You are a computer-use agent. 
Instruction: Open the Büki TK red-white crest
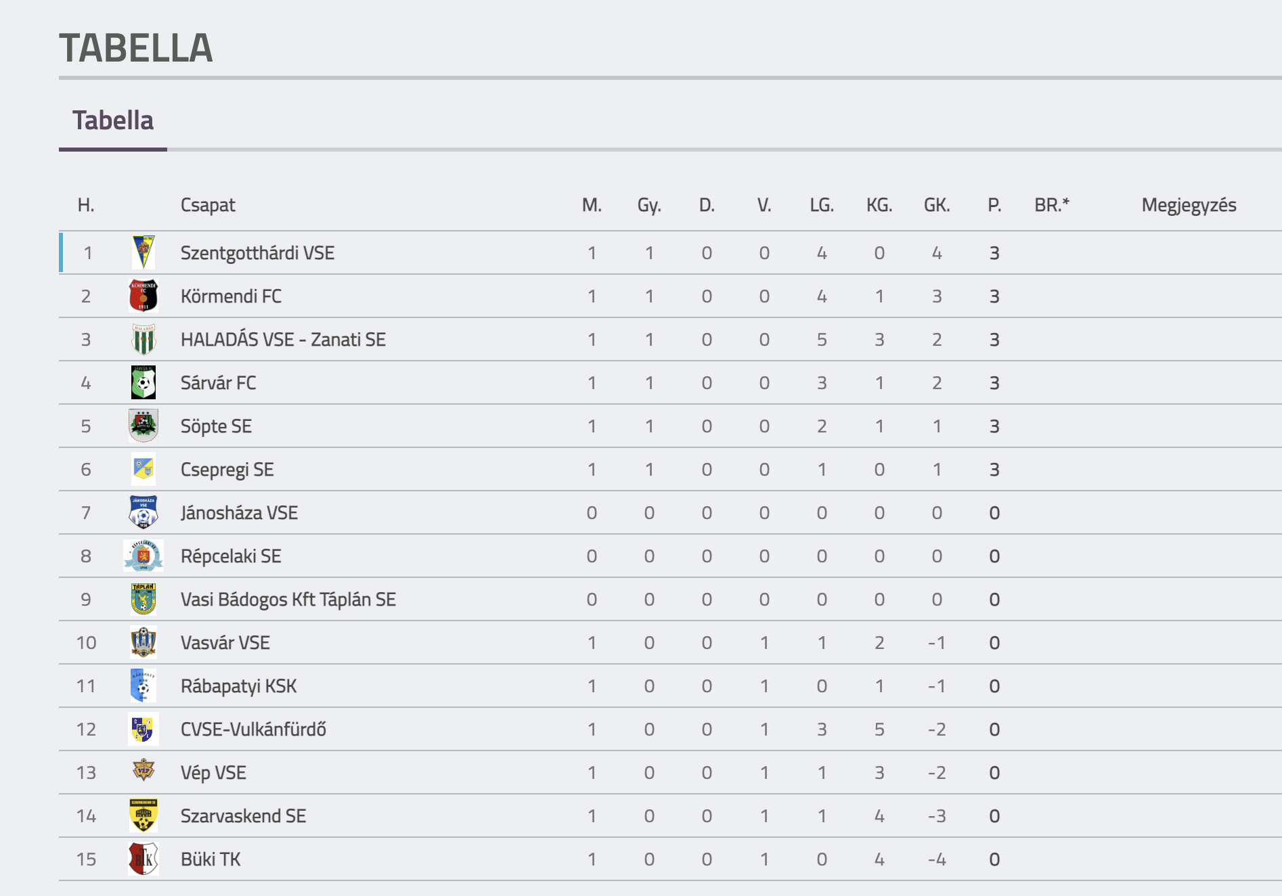[x=143, y=859]
